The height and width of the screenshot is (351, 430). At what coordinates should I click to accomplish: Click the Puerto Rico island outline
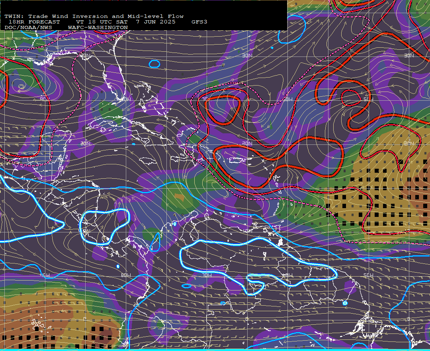coord(236,160)
